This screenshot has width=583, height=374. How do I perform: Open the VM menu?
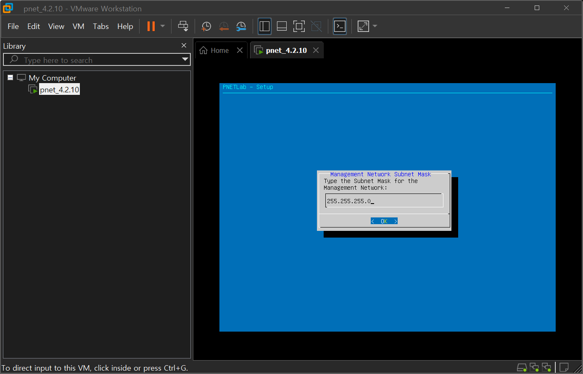(x=79, y=26)
